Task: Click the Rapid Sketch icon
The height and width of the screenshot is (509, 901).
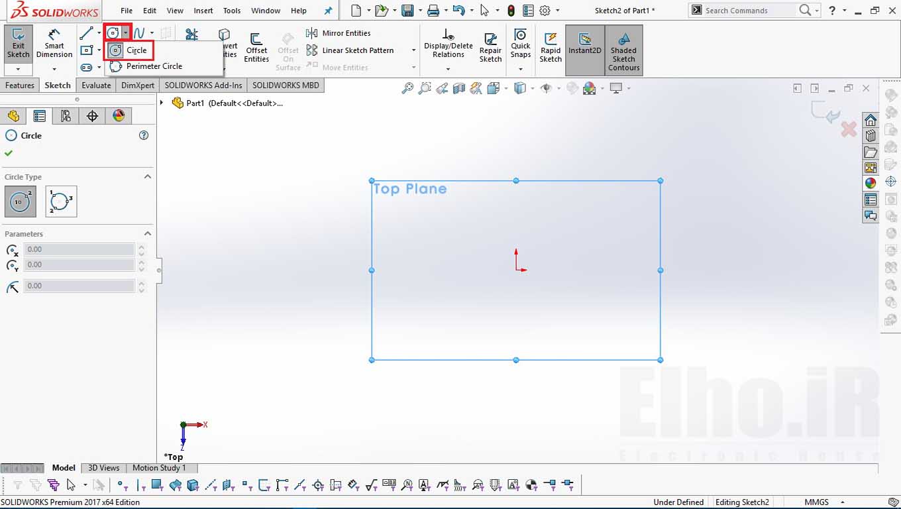Action: point(551,48)
